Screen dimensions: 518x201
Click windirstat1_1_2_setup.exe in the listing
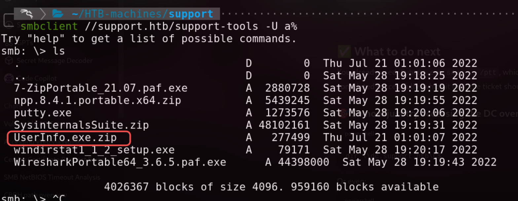coord(94,150)
